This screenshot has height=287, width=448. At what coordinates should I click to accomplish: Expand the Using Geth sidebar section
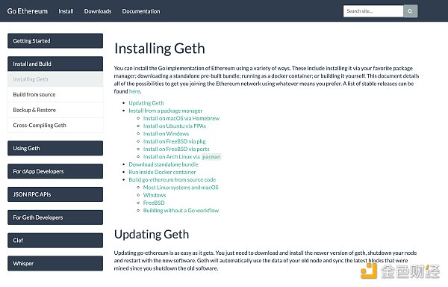[55, 149]
